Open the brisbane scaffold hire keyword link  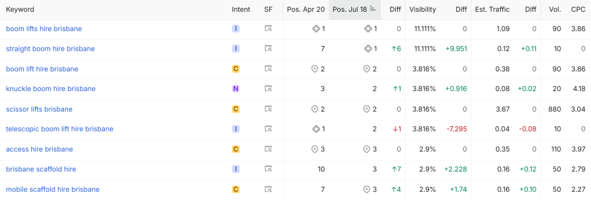coord(41,169)
